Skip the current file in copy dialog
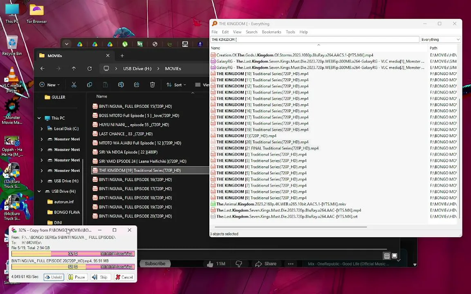The width and height of the screenshot is (471, 294). 101,277
